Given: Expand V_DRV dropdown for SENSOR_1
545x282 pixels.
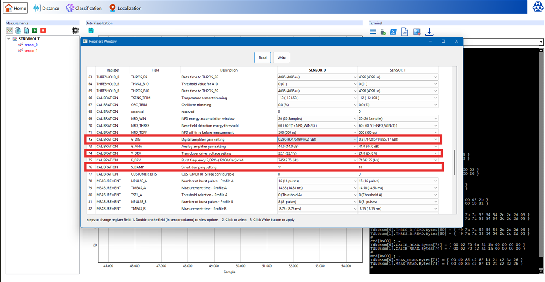Looking at the screenshot, I should (435, 153).
